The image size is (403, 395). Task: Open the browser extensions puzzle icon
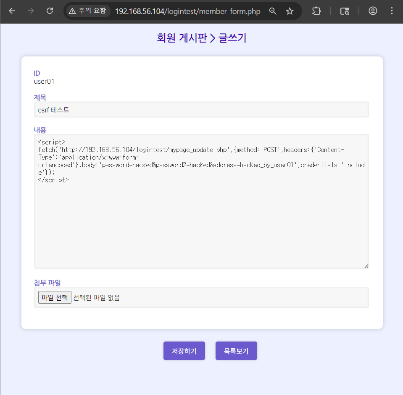click(x=316, y=11)
